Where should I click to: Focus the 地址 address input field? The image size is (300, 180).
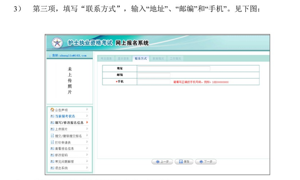coord(174,68)
